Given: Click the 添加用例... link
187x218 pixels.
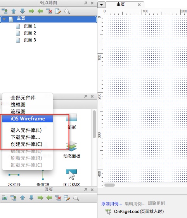Looking at the screenshot, I should [x=112, y=204].
